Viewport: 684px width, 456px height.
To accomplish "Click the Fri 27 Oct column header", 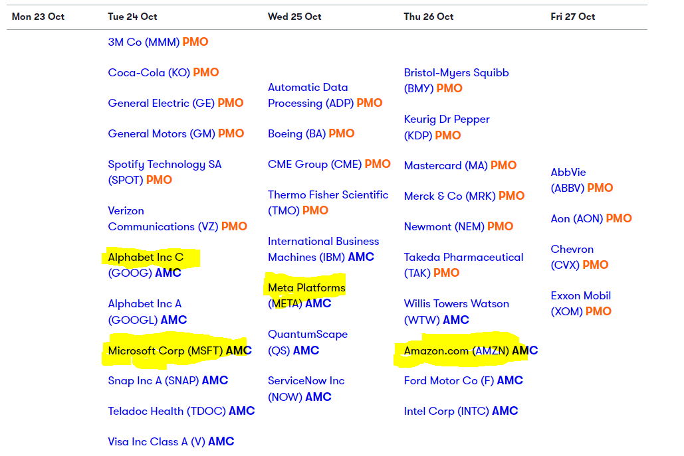I will [573, 17].
